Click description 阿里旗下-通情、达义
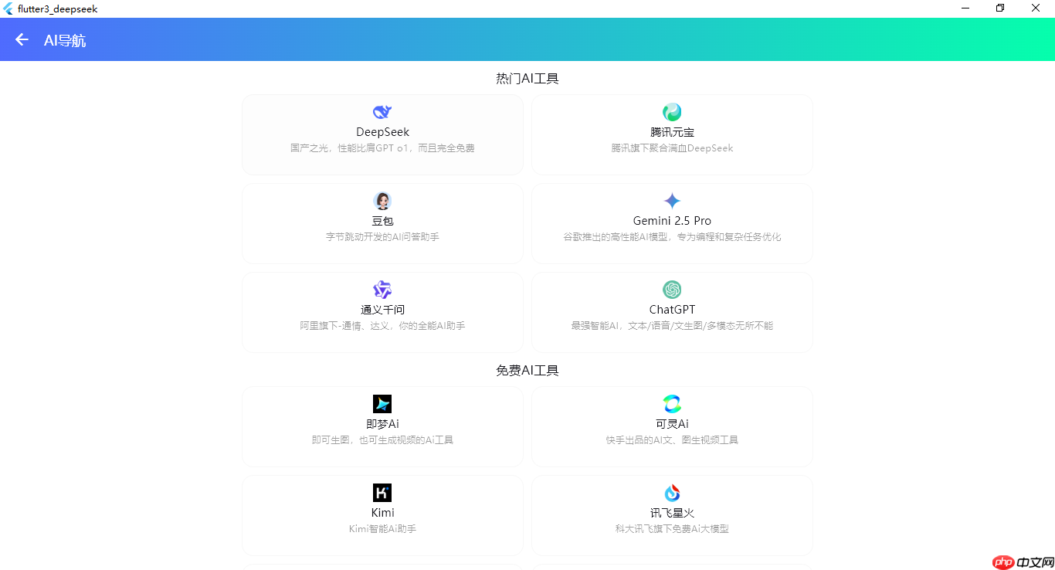Viewport: 1055px width, 570px height. tap(382, 326)
